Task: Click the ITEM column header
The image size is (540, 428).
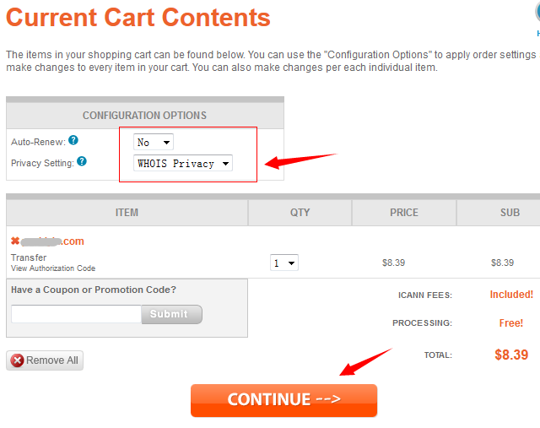Action: (x=127, y=213)
